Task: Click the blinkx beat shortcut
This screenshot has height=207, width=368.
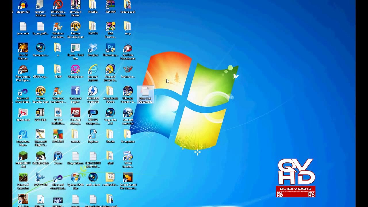Action: coord(23,115)
